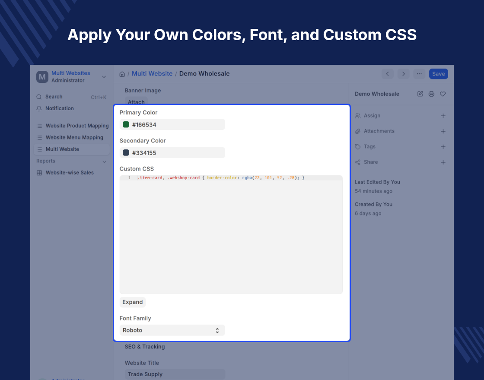Viewport: 484px width, 380px height.
Task: Click the Tags label icon
Action: click(357, 146)
